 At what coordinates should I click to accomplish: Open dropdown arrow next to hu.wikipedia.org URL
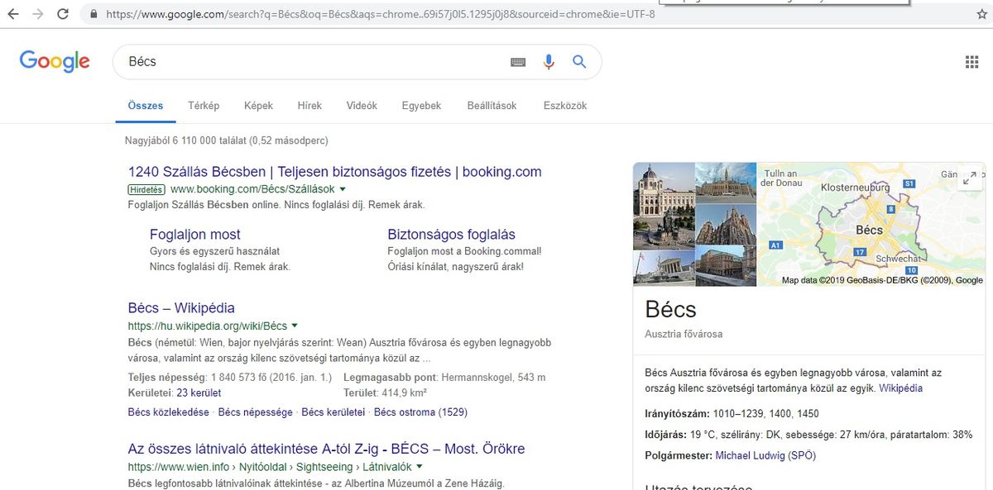pos(295,326)
